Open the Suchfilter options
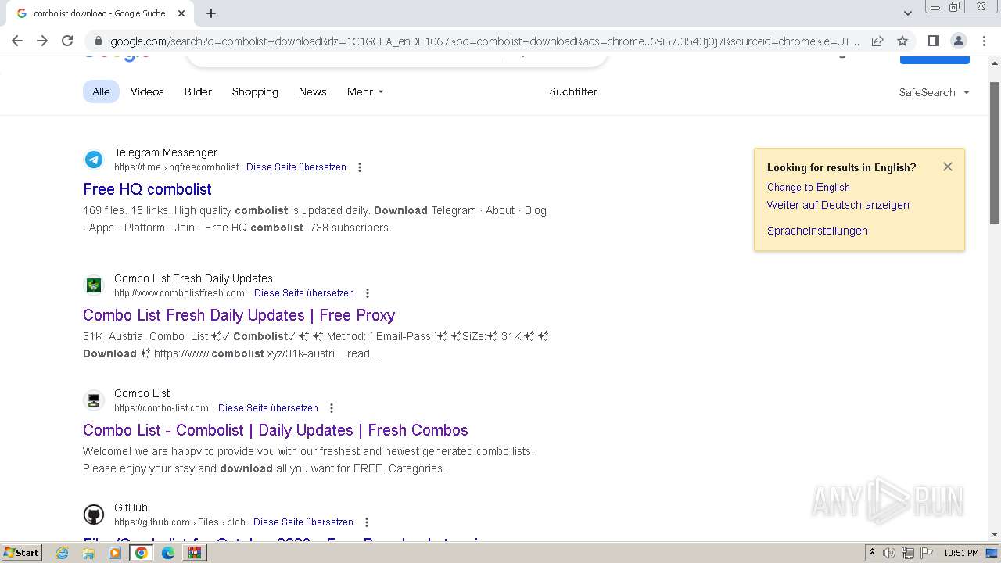The image size is (1001, 563). 573,91
